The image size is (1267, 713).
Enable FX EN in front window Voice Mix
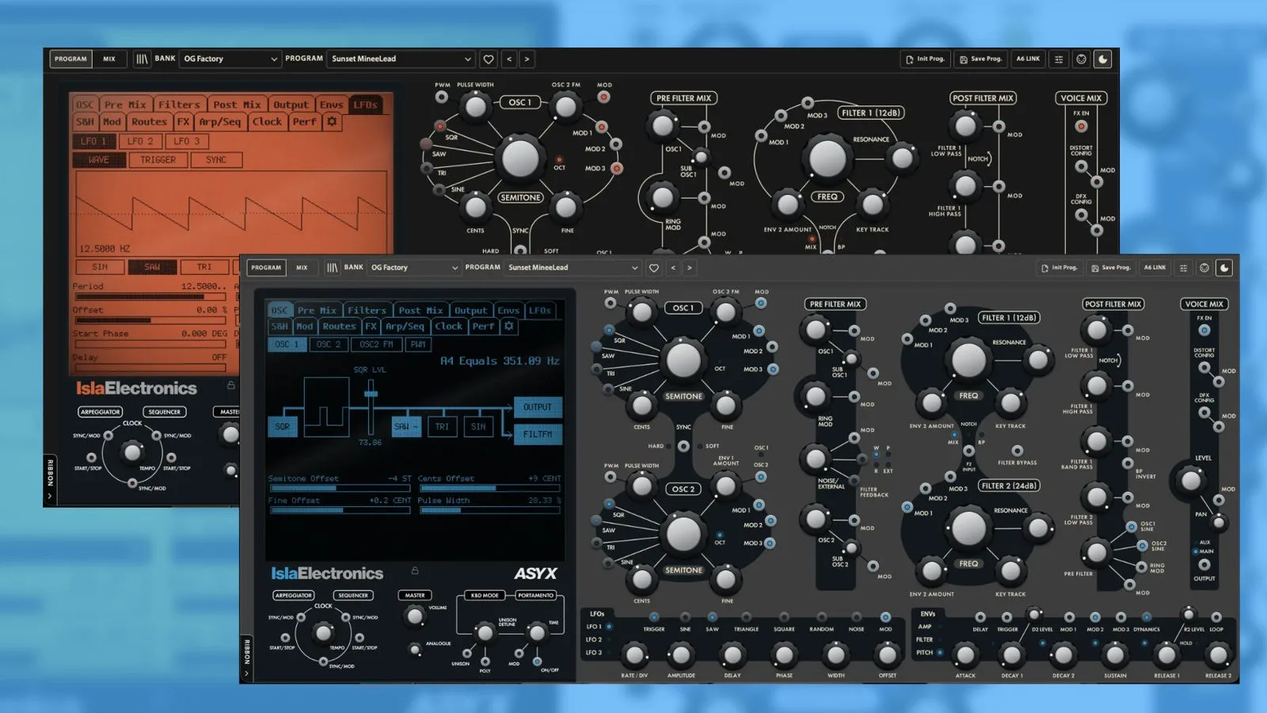pyautogui.click(x=1204, y=330)
